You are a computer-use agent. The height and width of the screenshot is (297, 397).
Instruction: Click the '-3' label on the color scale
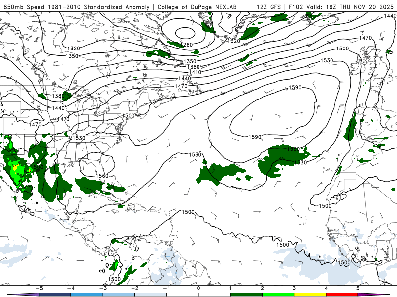tap(103, 288)
